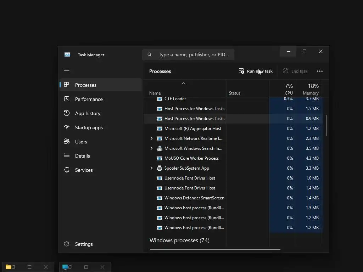Select the first Usermode Font Driver Host row
Screen dimensions: 363x272
click(233, 178)
